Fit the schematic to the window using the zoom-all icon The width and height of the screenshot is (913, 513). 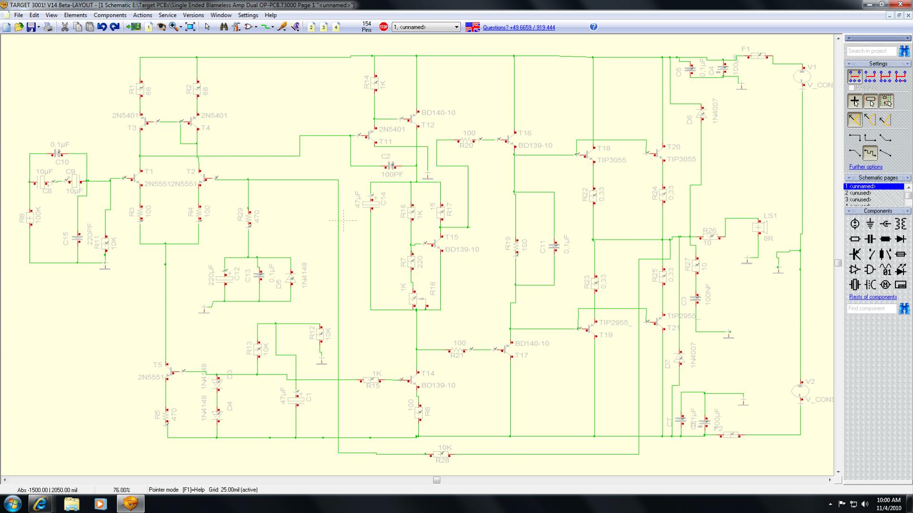[190, 27]
